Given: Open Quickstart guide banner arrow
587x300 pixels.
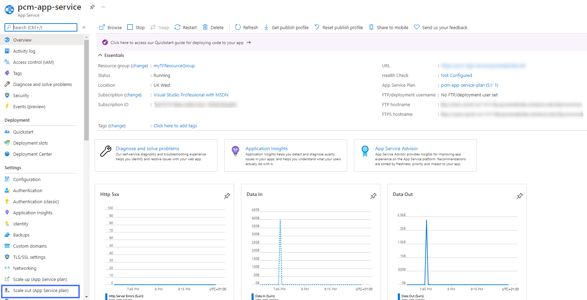Looking at the screenshot, I should click(x=249, y=43).
